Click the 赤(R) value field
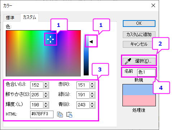Screen dimensions: 172x130 click(83, 85)
